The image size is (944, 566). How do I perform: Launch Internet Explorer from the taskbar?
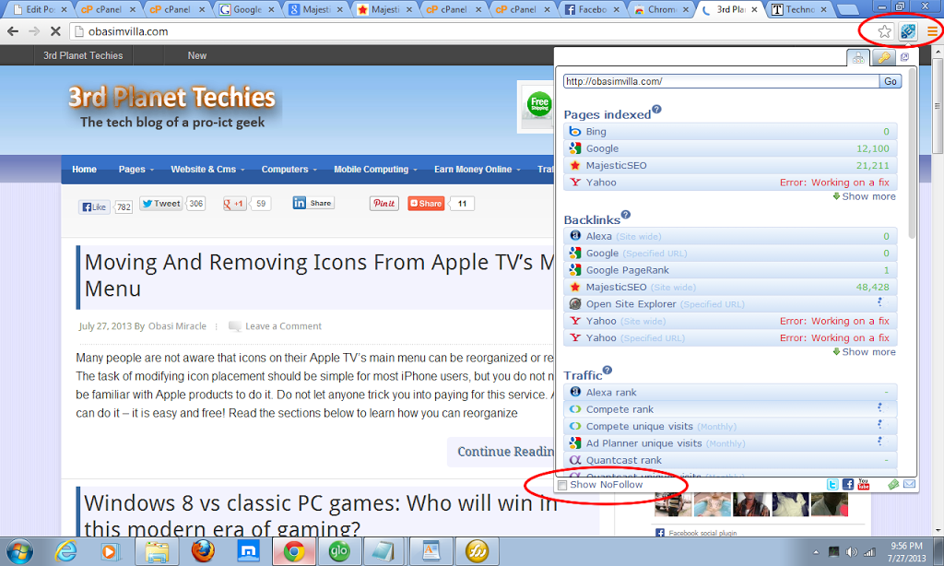[65, 551]
